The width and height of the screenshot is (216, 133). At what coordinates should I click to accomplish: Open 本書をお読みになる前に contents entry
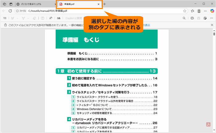click(x=112, y=59)
